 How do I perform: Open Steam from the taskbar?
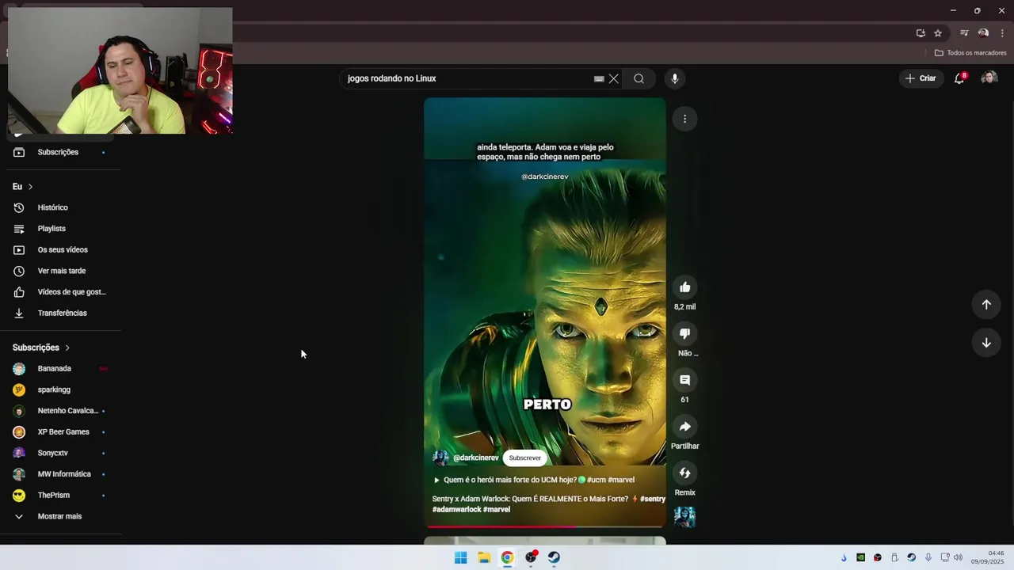554,557
